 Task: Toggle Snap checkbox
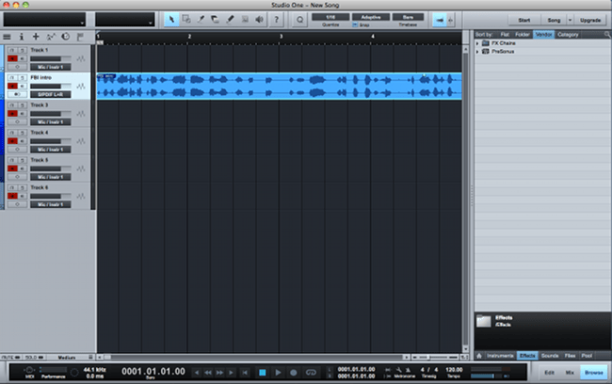[x=355, y=24]
